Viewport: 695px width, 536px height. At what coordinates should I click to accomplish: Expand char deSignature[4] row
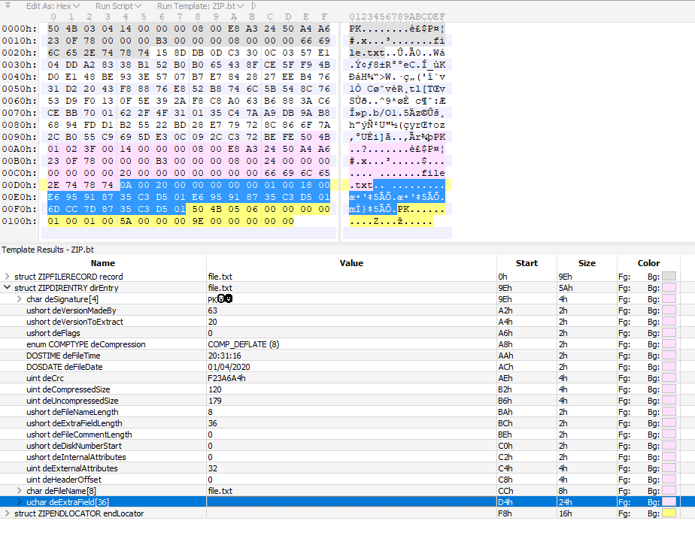point(19,299)
